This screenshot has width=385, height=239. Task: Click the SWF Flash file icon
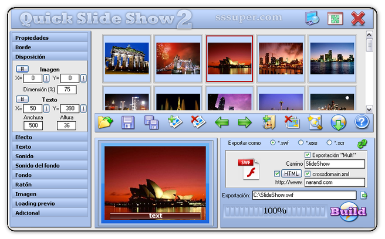point(248,169)
